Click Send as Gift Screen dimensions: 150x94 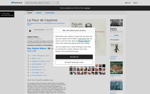click(x=32, y=51)
